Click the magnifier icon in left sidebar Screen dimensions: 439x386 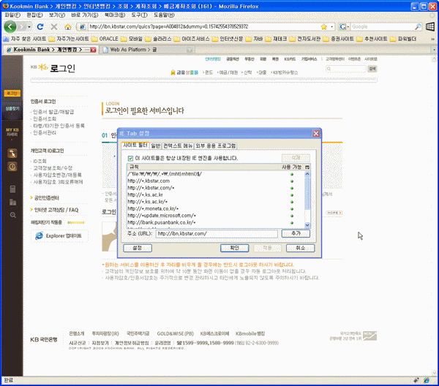click(x=12, y=215)
